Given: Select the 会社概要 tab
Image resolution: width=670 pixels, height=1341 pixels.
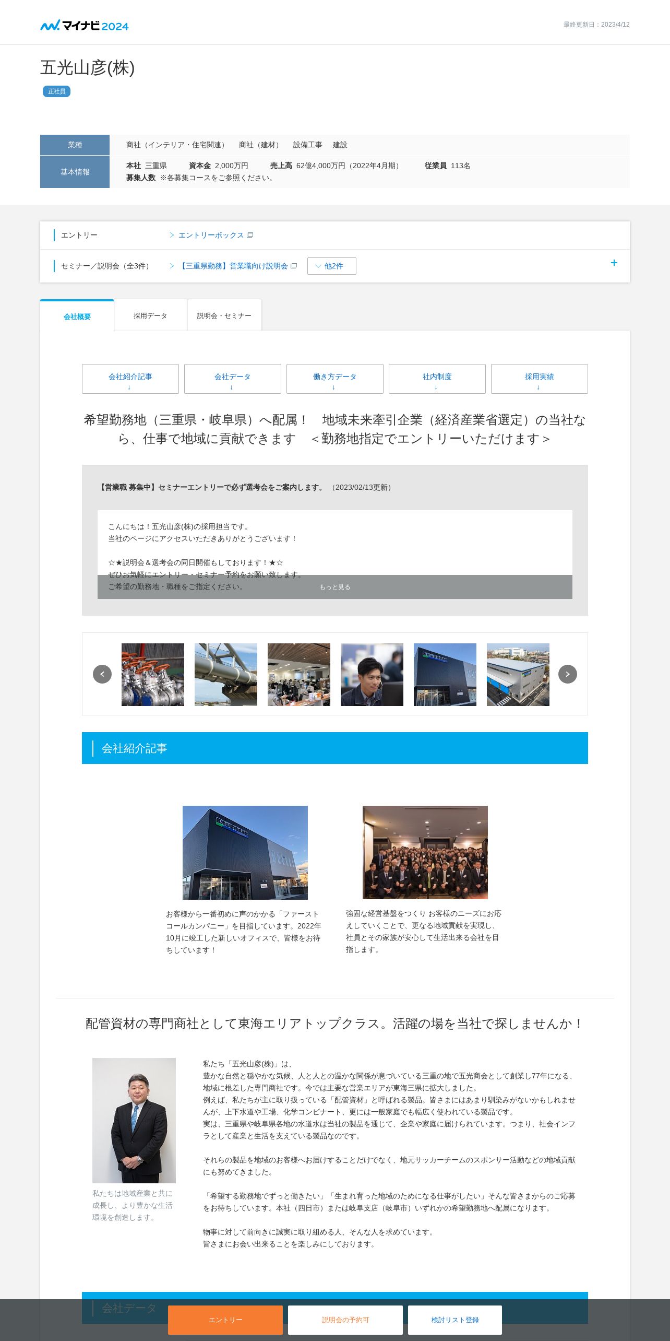Looking at the screenshot, I should point(77,316).
